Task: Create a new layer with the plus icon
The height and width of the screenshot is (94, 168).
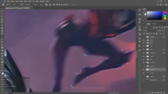Action: click(x=161, y=93)
